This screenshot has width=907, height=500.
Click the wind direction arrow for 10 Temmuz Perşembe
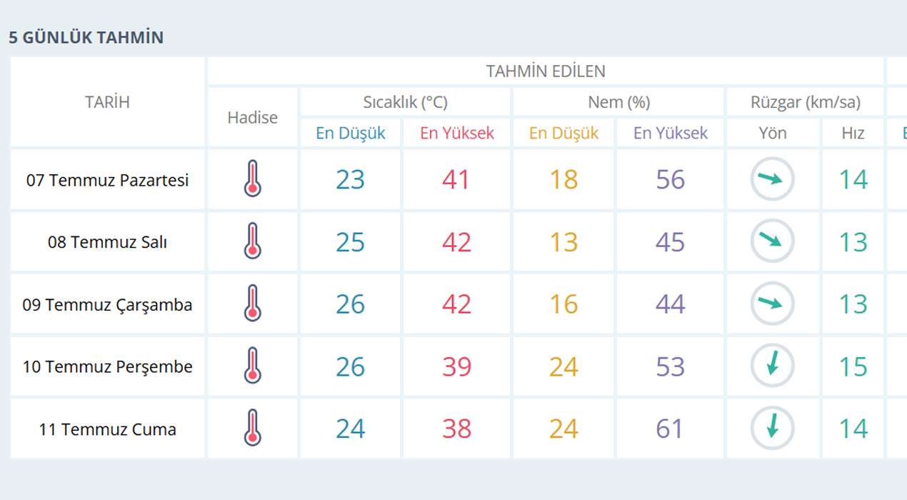[772, 366]
